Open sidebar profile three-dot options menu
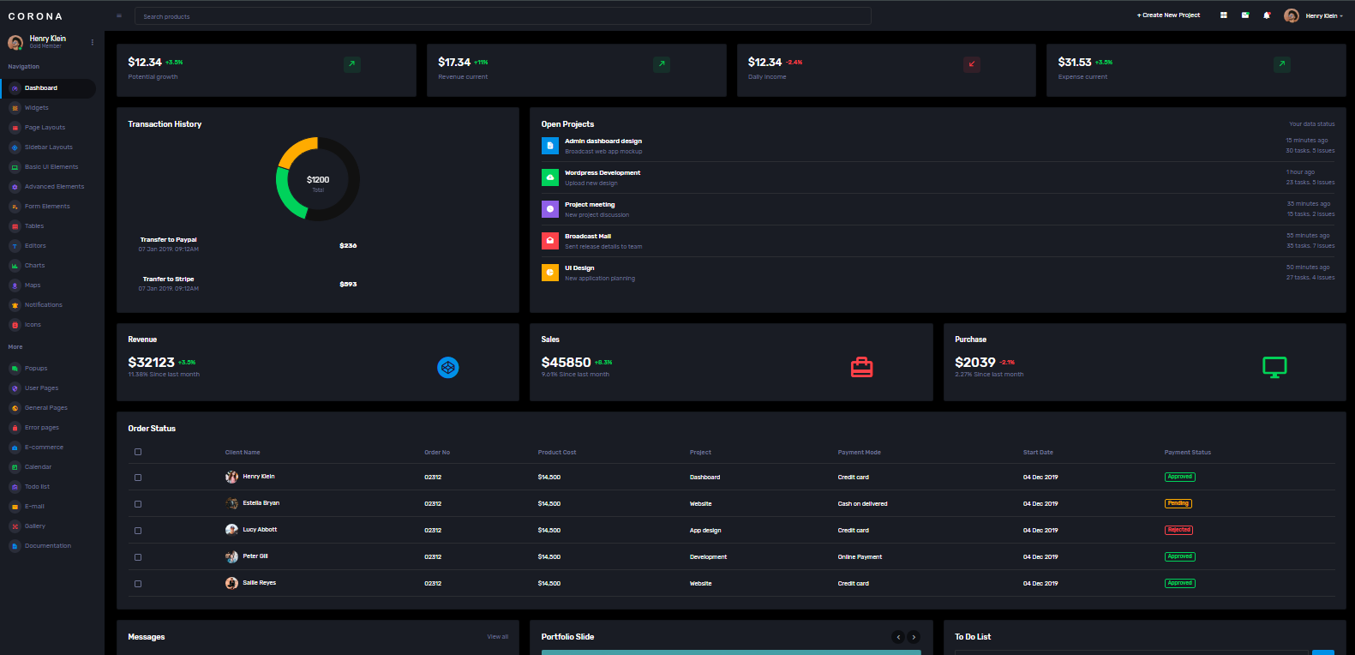The height and width of the screenshot is (655, 1355). click(93, 42)
